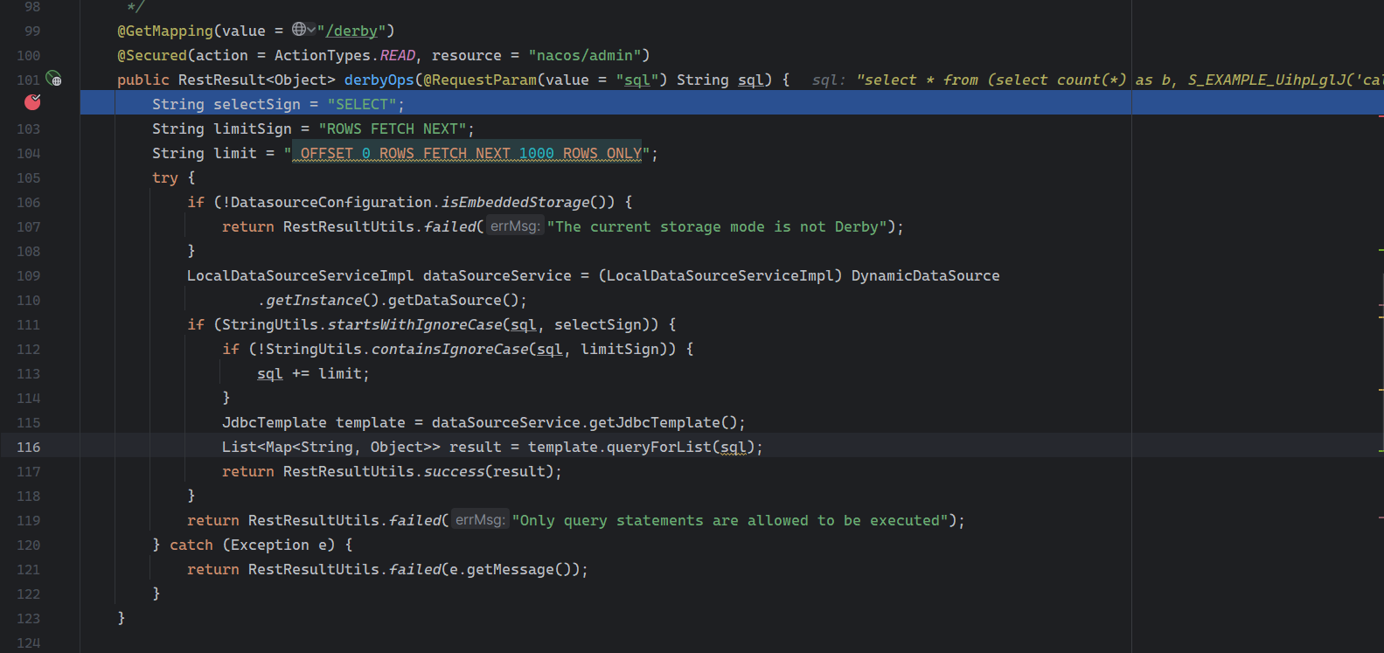Viewport: 1384px width, 653px height.
Task: Click the errMsg hint before "The current storage mode"
Action: [514, 226]
